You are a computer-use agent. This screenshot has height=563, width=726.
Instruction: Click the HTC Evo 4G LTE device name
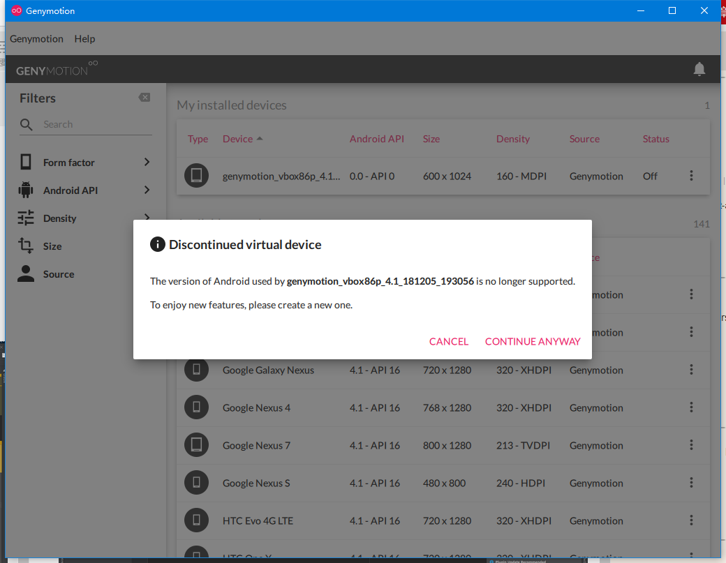(258, 520)
